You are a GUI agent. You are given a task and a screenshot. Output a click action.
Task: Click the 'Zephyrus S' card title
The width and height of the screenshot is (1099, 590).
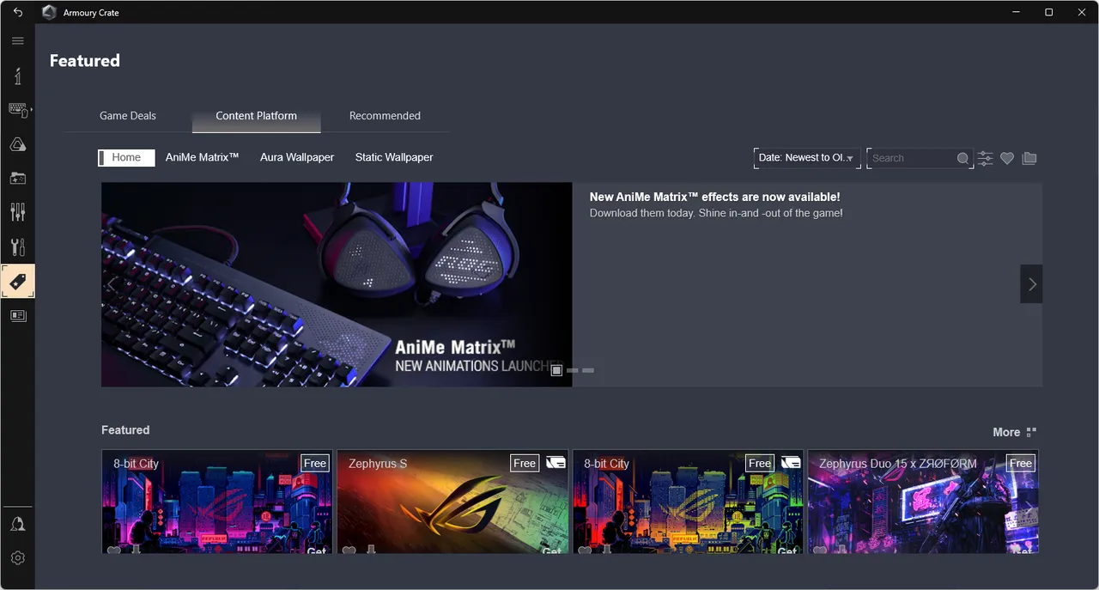coord(378,464)
